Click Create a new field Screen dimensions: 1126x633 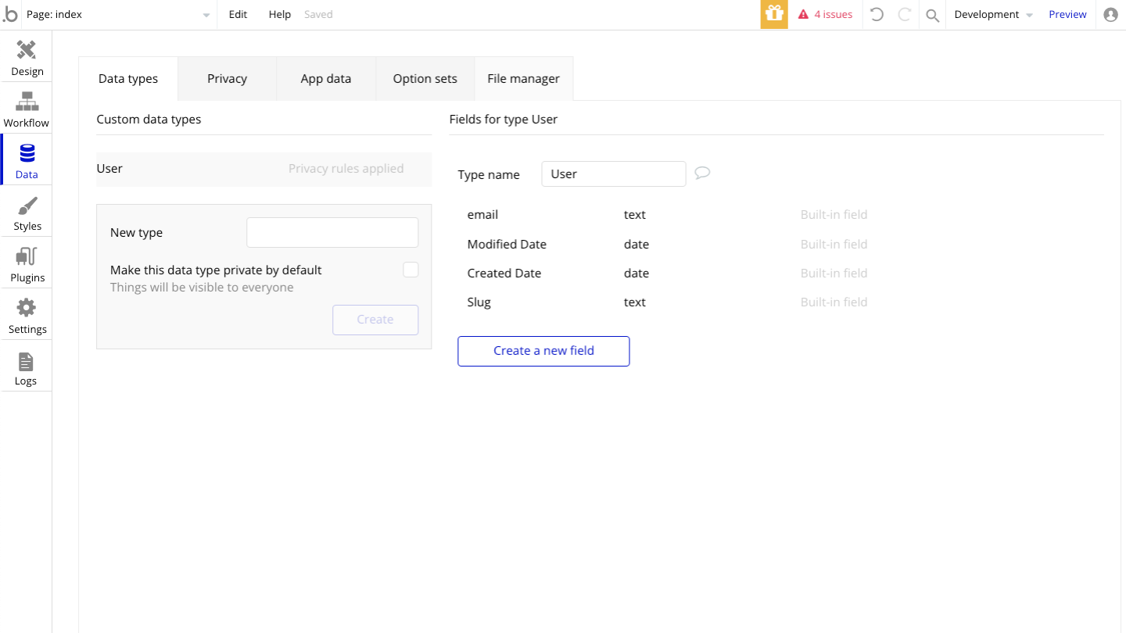[543, 351]
